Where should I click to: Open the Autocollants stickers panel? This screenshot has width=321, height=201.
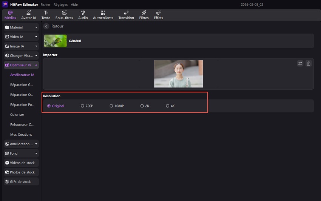point(103,15)
